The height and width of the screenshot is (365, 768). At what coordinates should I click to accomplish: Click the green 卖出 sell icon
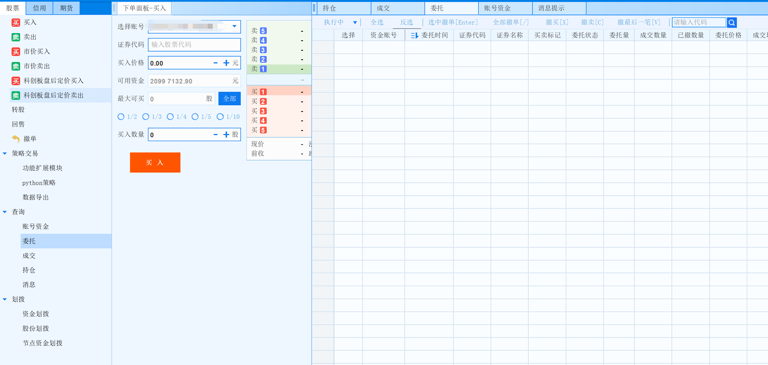(x=16, y=37)
